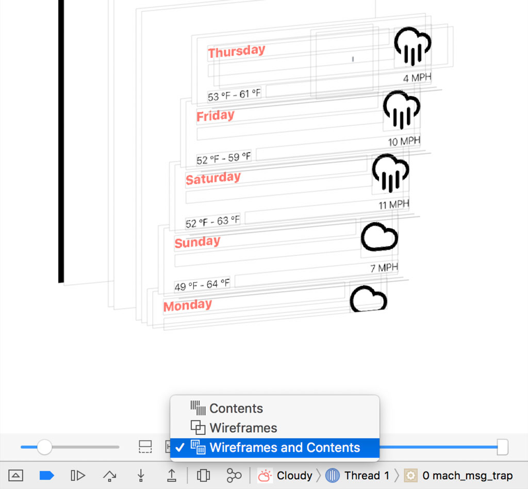Select Wireframes from the view mode menu
Image resolution: width=528 pixels, height=489 pixels.
244,427
